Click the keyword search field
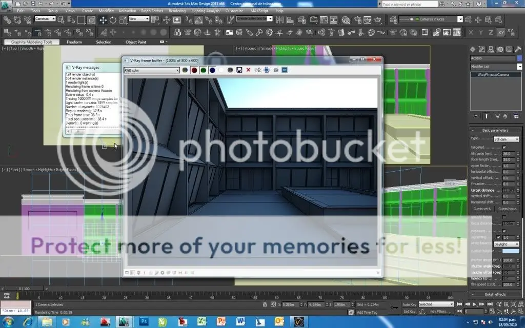 pyautogui.click(x=410, y=4)
